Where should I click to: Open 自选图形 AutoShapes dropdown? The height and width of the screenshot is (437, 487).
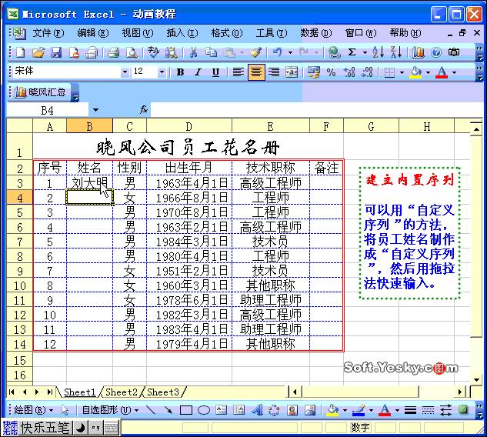click(110, 410)
